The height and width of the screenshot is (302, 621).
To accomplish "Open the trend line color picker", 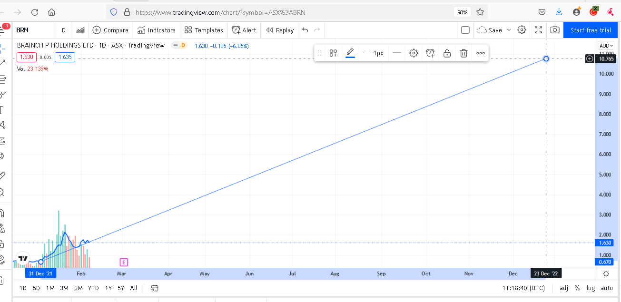I will (x=350, y=53).
